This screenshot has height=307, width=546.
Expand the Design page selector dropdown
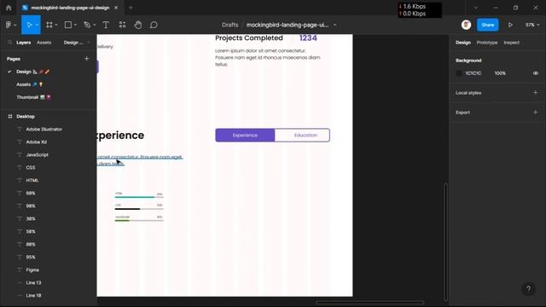(76, 43)
